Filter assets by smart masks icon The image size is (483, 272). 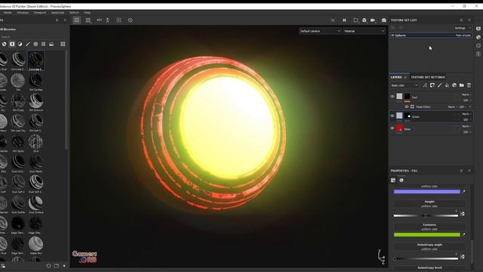[x=12, y=44]
